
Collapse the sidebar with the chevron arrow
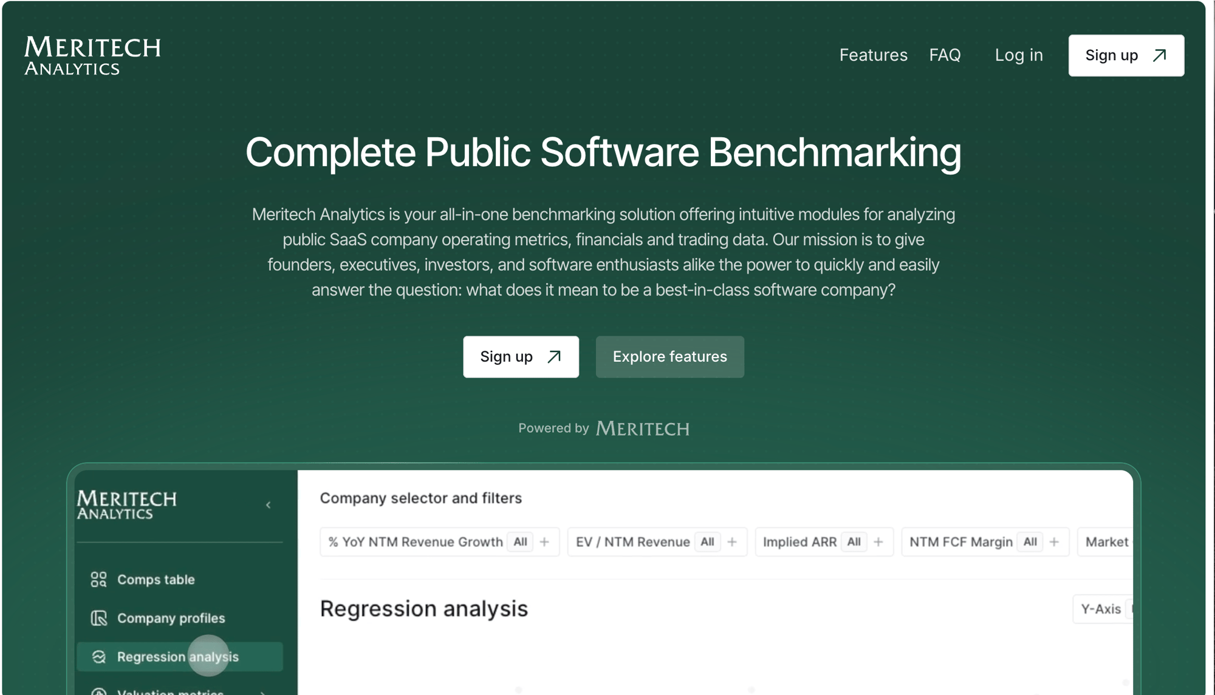(x=268, y=505)
